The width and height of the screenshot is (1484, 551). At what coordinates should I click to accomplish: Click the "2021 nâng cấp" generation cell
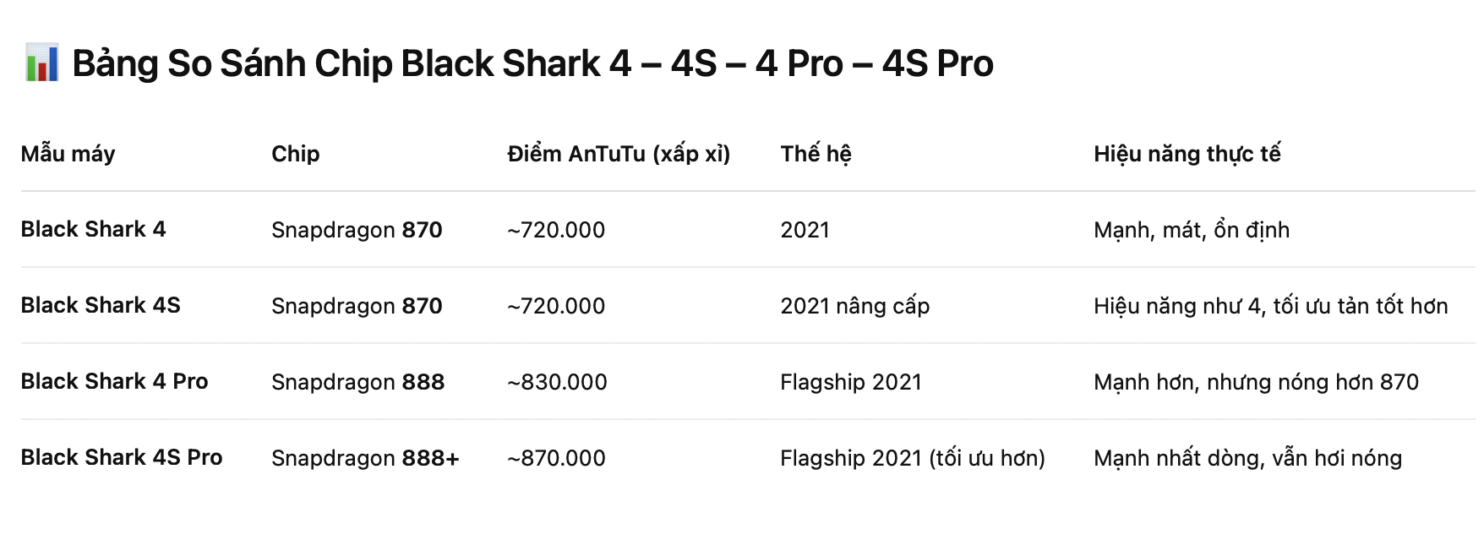(x=854, y=306)
